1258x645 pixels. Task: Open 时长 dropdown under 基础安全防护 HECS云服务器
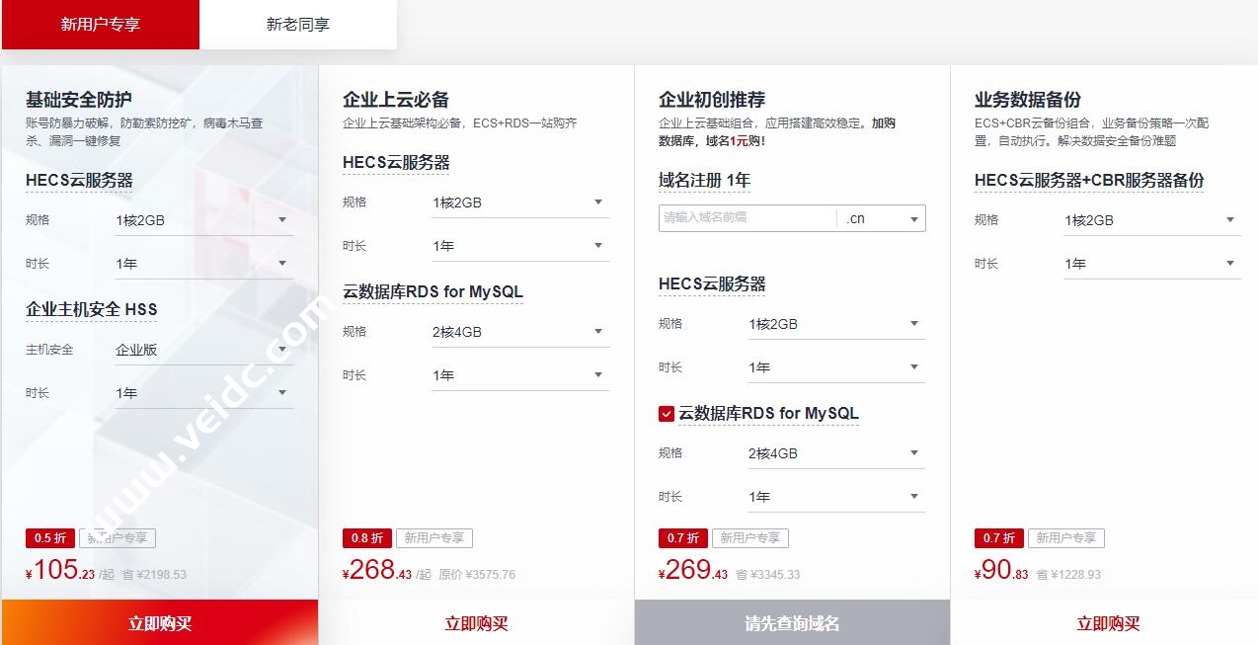(x=204, y=264)
